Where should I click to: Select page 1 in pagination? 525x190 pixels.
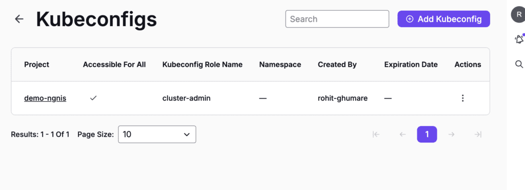tap(427, 134)
